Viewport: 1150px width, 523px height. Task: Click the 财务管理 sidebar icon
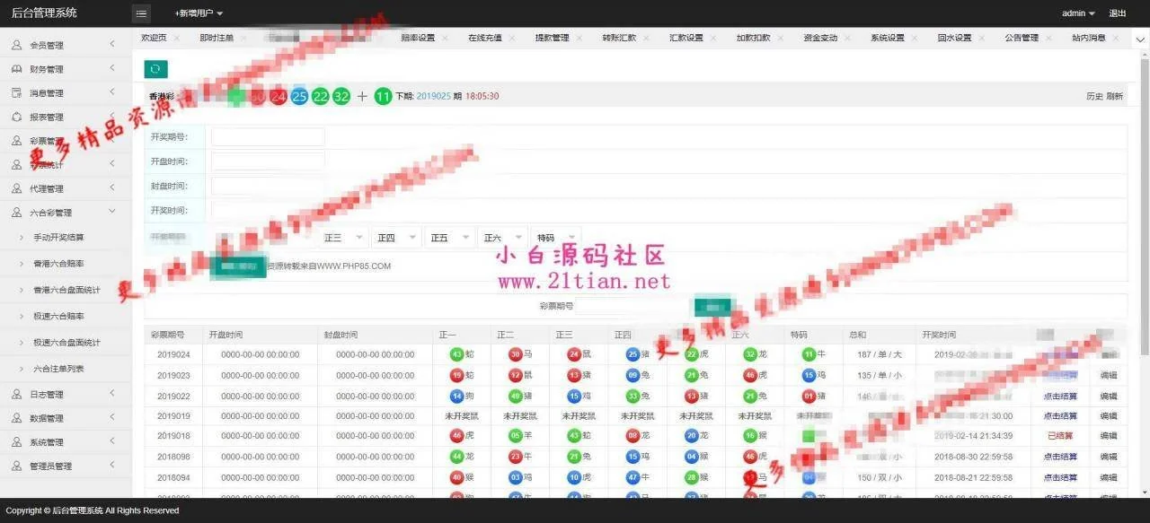[x=16, y=69]
